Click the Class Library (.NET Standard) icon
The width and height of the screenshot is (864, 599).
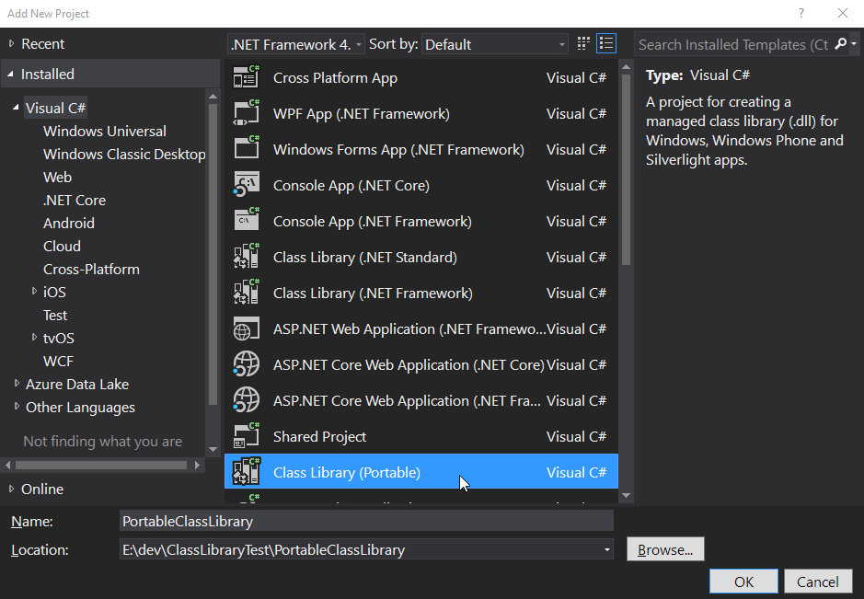click(247, 256)
